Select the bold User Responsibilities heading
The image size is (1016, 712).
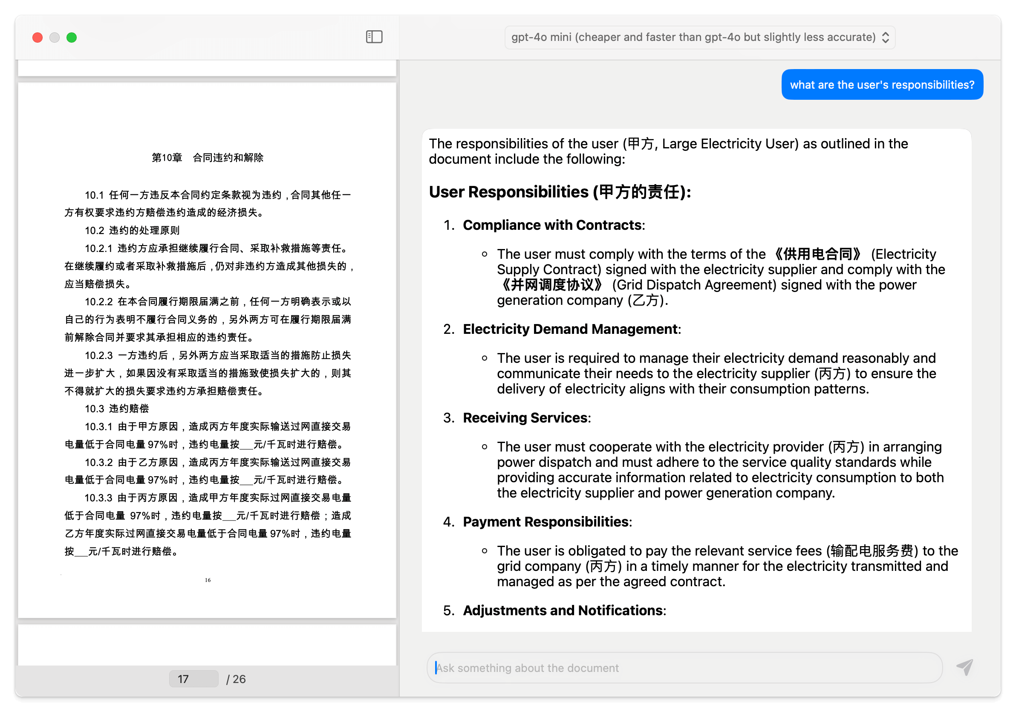point(560,192)
